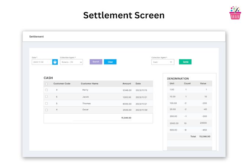Click the pink shopping basket logo
248x165 pixels.
pos(235,13)
